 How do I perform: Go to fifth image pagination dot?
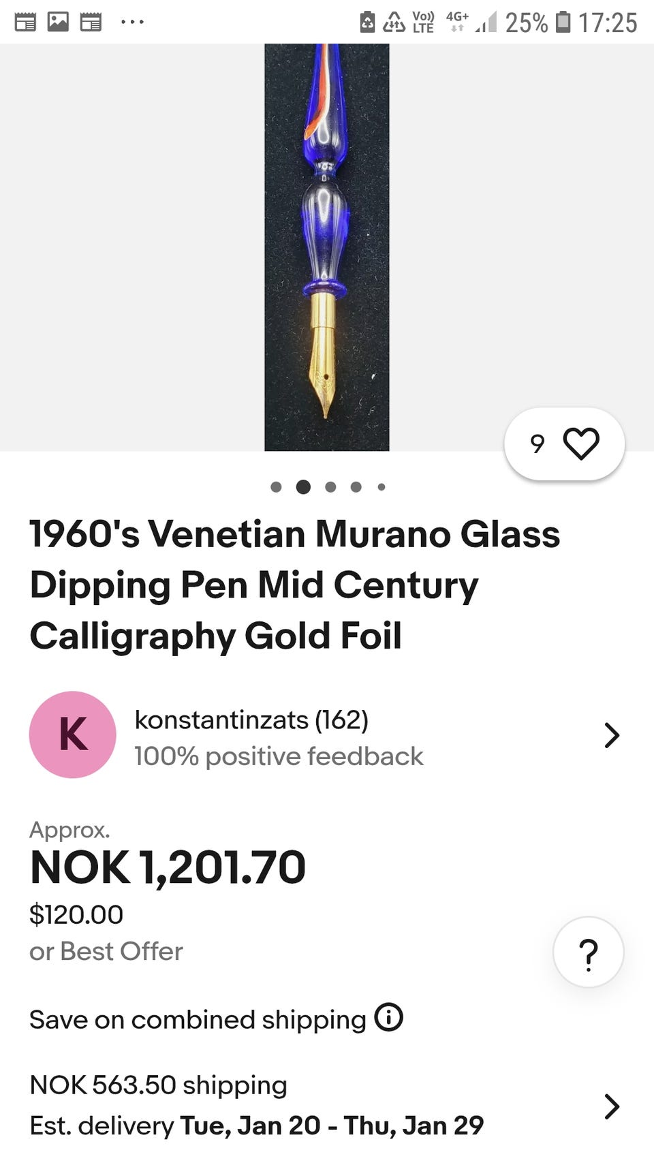381,487
